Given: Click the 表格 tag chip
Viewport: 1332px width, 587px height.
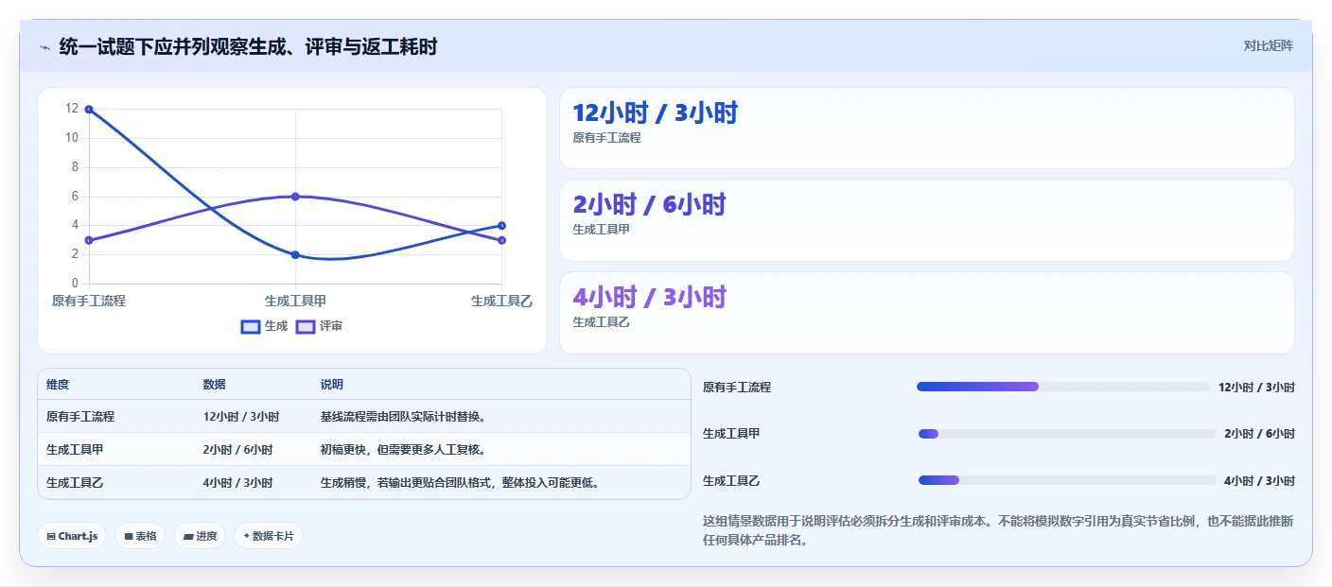Looking at the screenshot, I should point(140,536).
